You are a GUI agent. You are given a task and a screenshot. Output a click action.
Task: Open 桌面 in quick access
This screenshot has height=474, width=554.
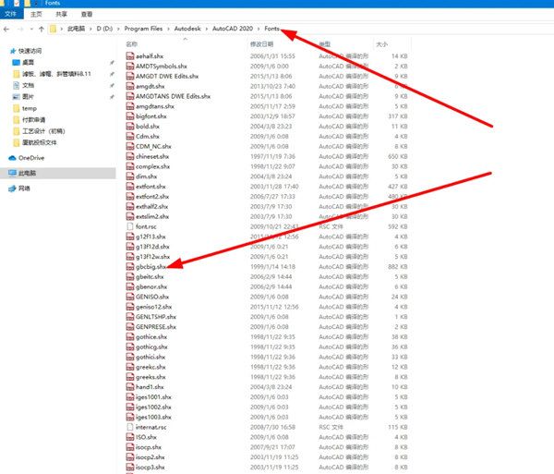tap(28, 63)
